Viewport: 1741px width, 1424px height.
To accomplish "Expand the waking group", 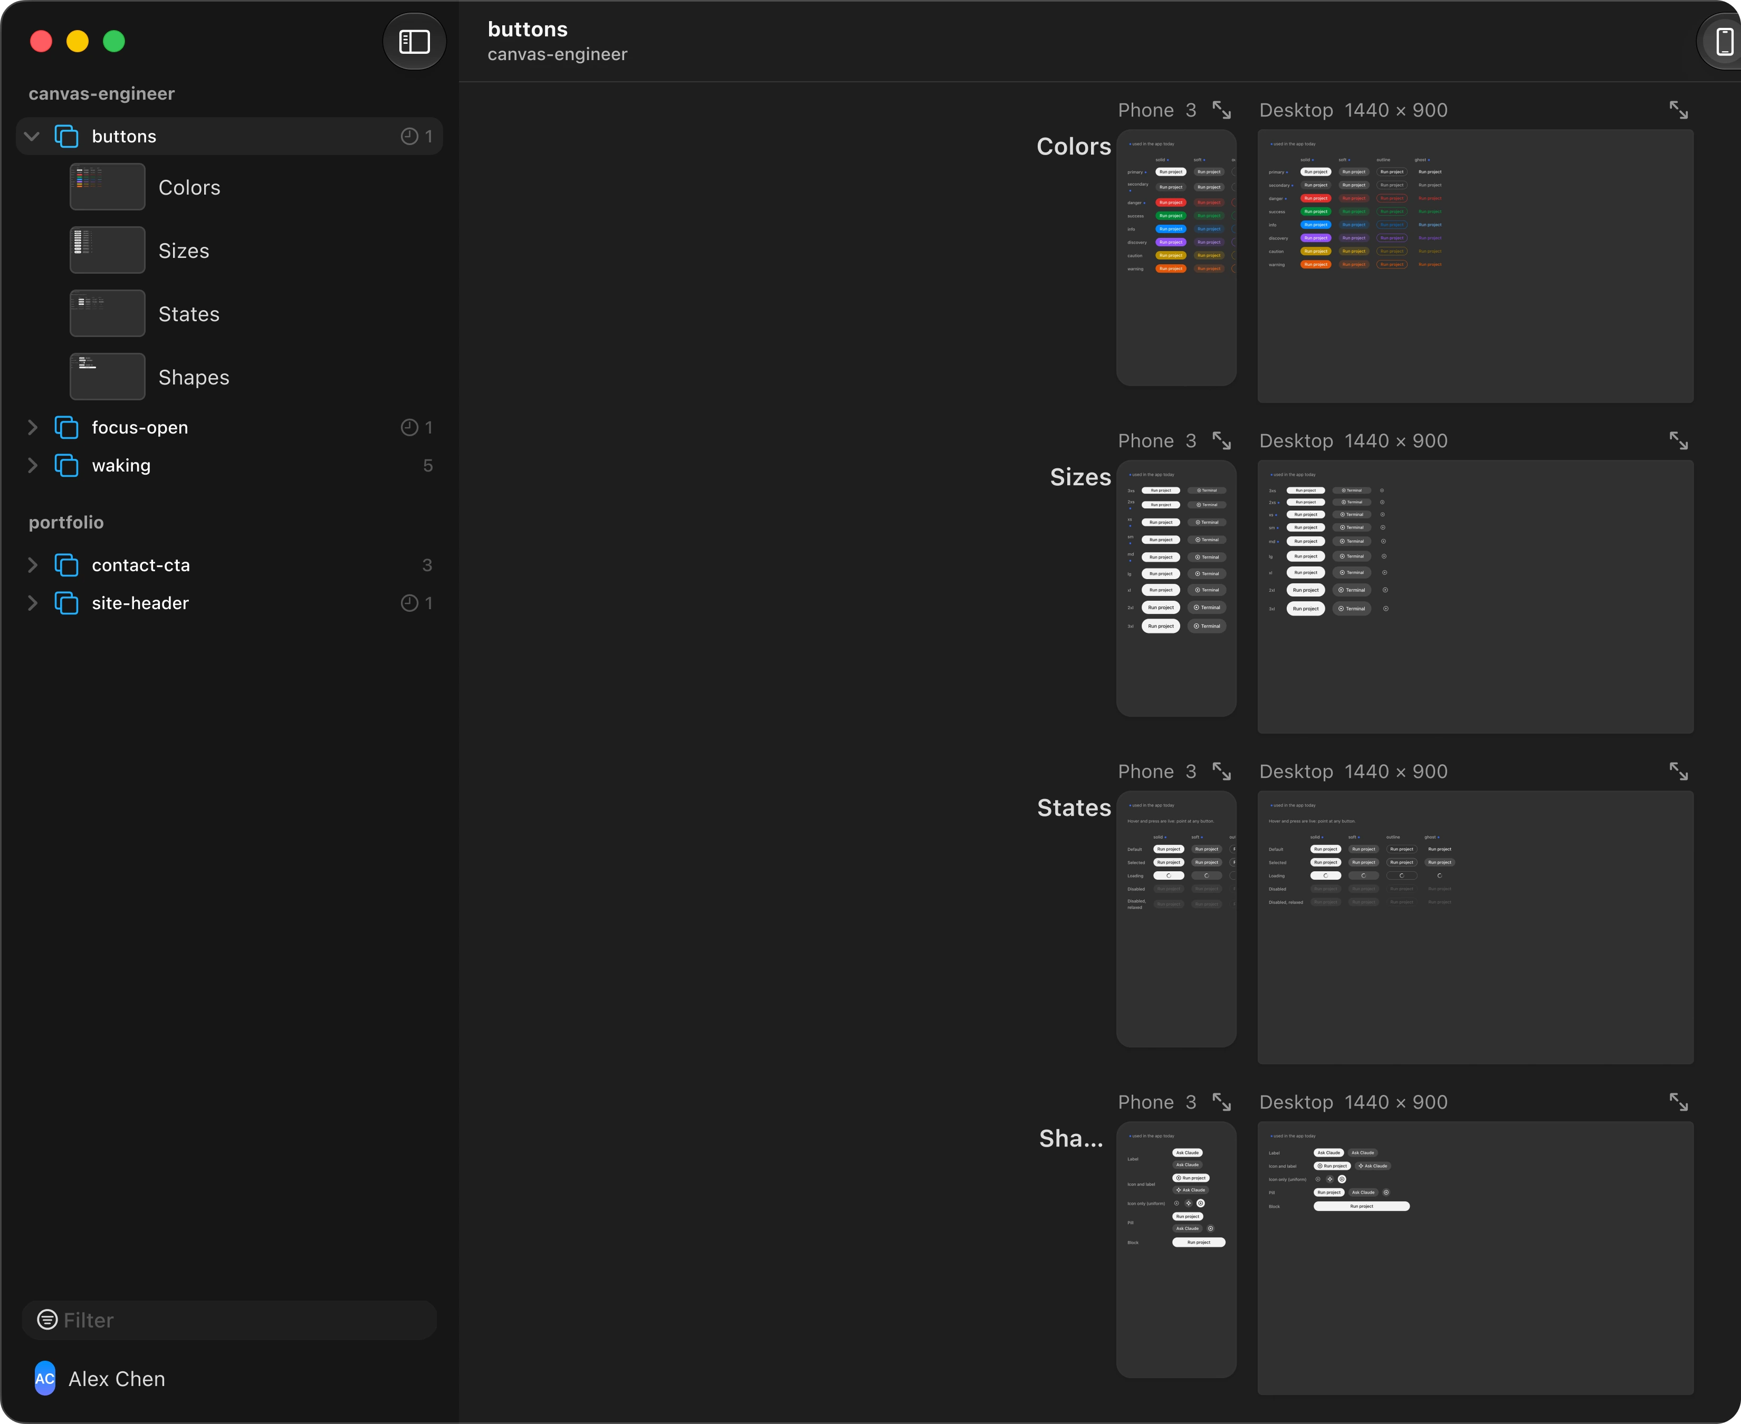I will pos(32,465).
